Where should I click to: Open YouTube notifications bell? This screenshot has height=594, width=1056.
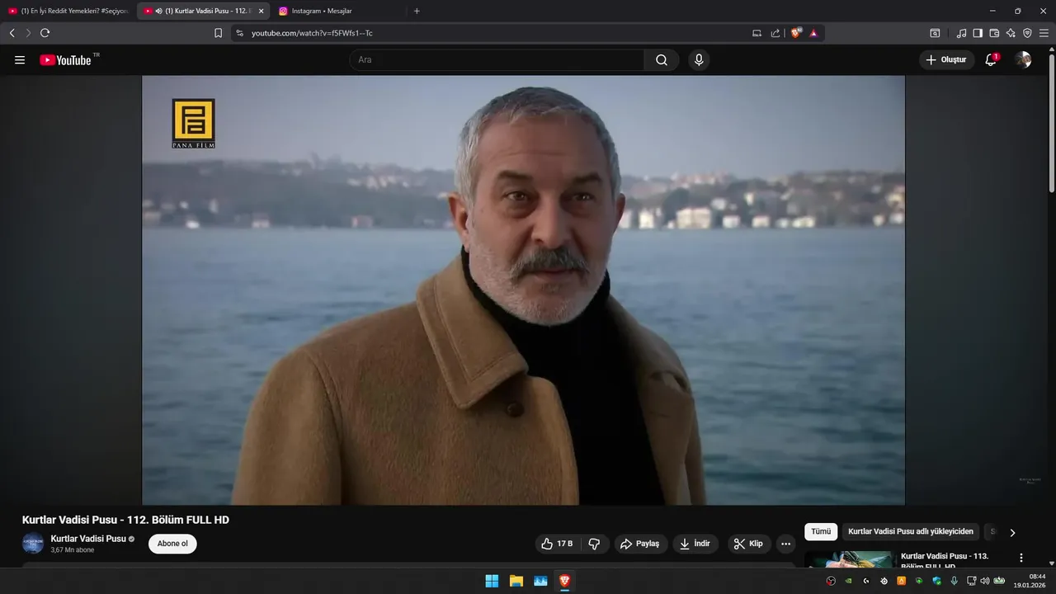click(991, 60)
